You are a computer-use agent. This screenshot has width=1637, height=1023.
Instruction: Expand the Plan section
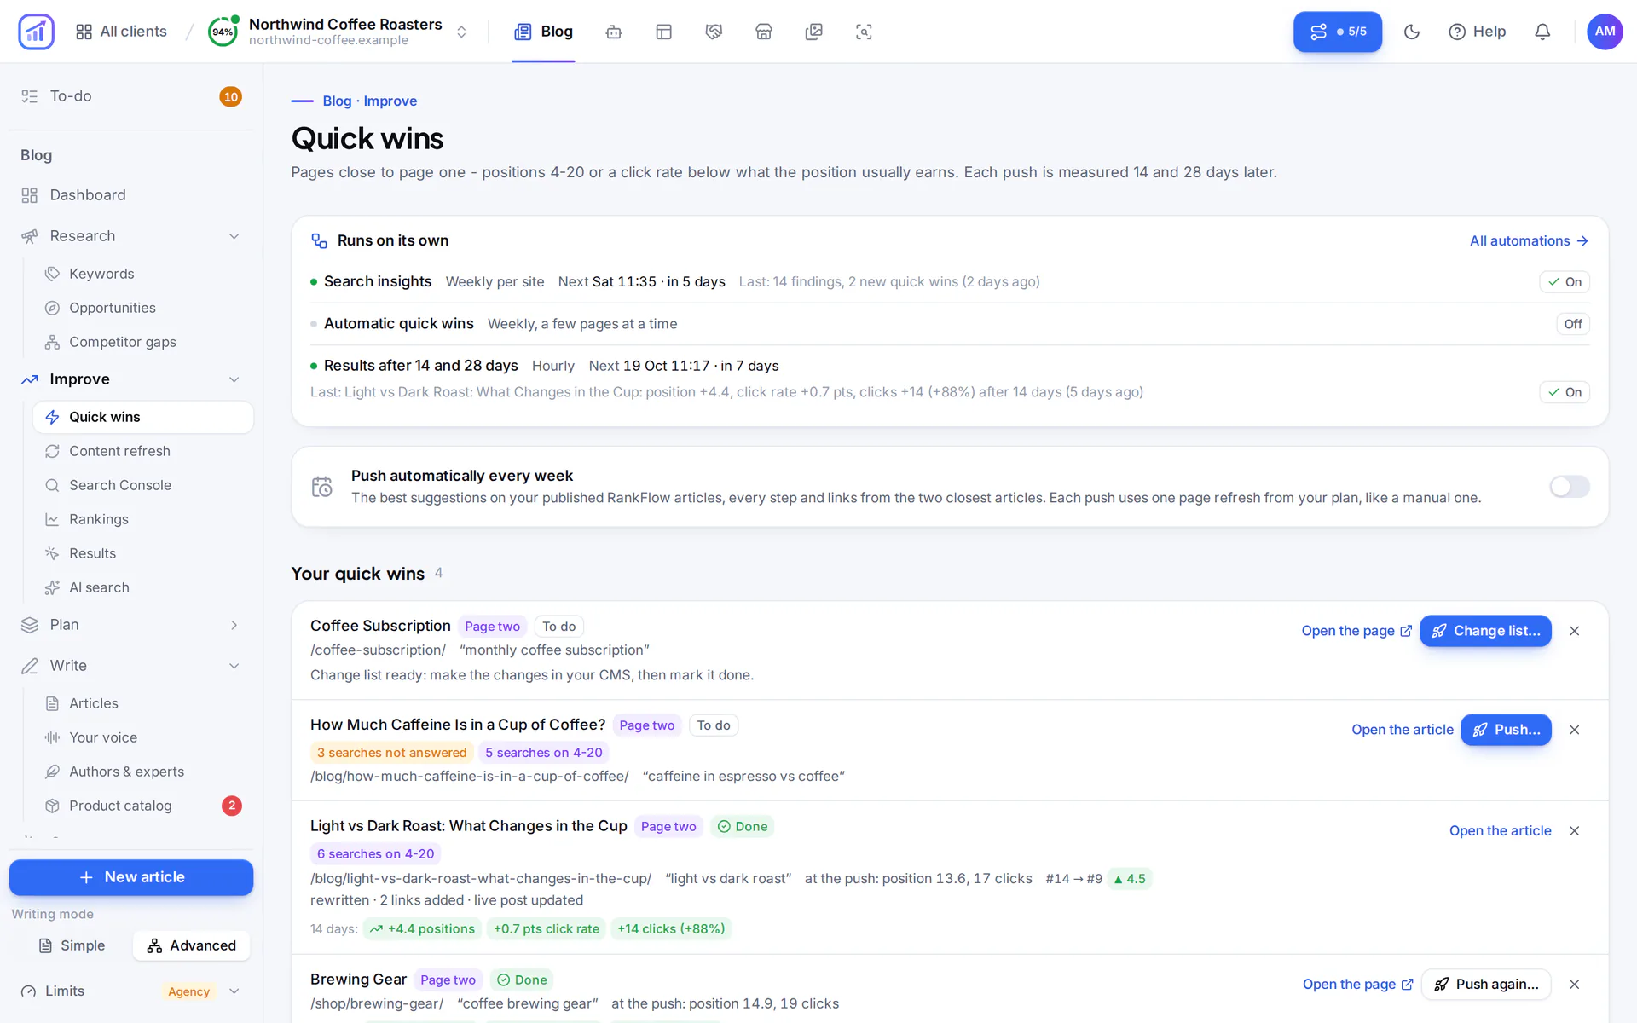234,625
